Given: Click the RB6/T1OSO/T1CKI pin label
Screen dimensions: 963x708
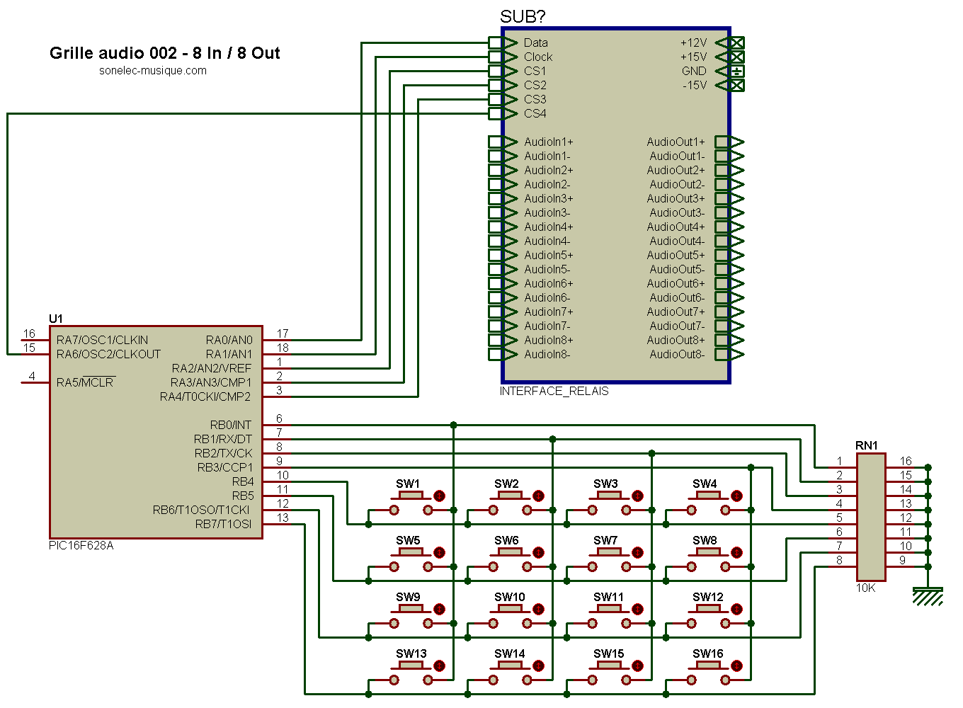Looking at the screenshot, I should [x=201, y=510].
